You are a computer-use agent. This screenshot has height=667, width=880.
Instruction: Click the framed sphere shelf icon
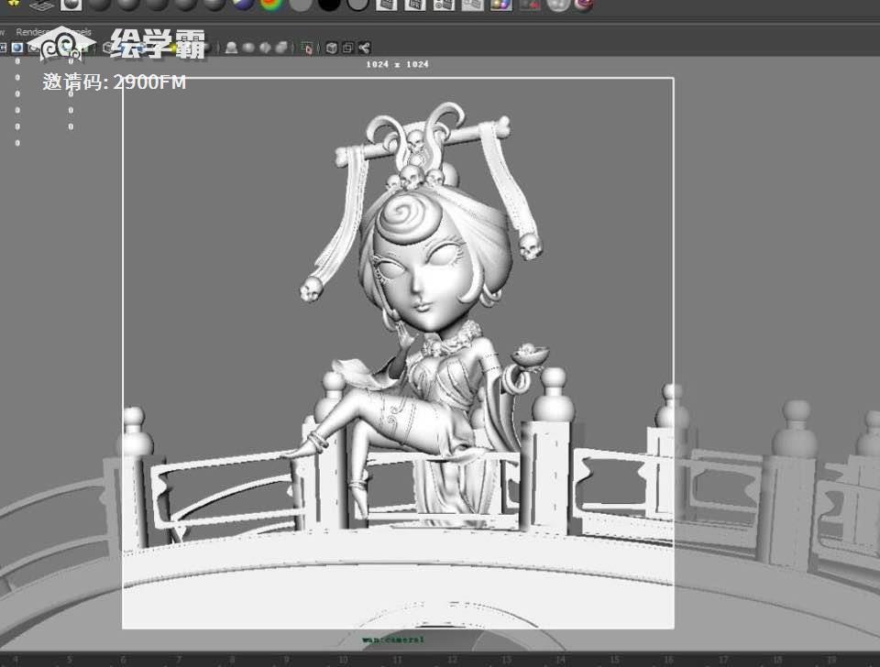click(71, 5)
